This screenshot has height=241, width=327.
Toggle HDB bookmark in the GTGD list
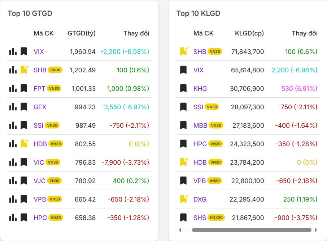[x=23, y=144]
